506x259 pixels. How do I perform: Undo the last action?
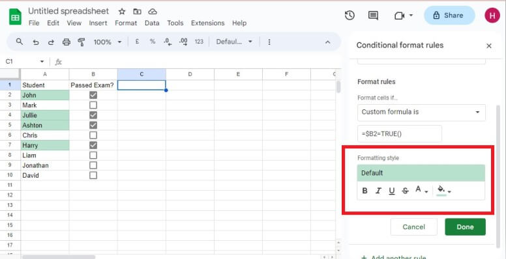click(x=36, y=42)
